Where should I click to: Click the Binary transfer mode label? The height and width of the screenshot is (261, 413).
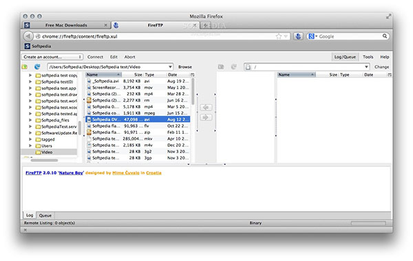[255, 223]
